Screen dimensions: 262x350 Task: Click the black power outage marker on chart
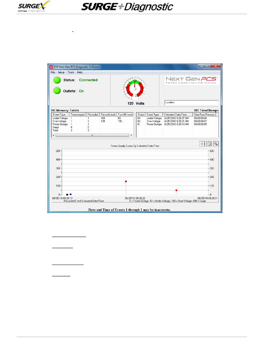tap(67, 195)
